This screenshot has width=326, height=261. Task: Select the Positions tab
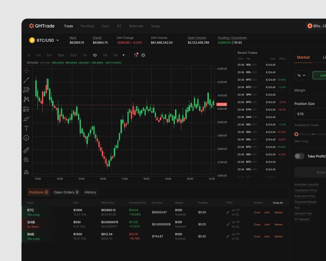[38, 192]
